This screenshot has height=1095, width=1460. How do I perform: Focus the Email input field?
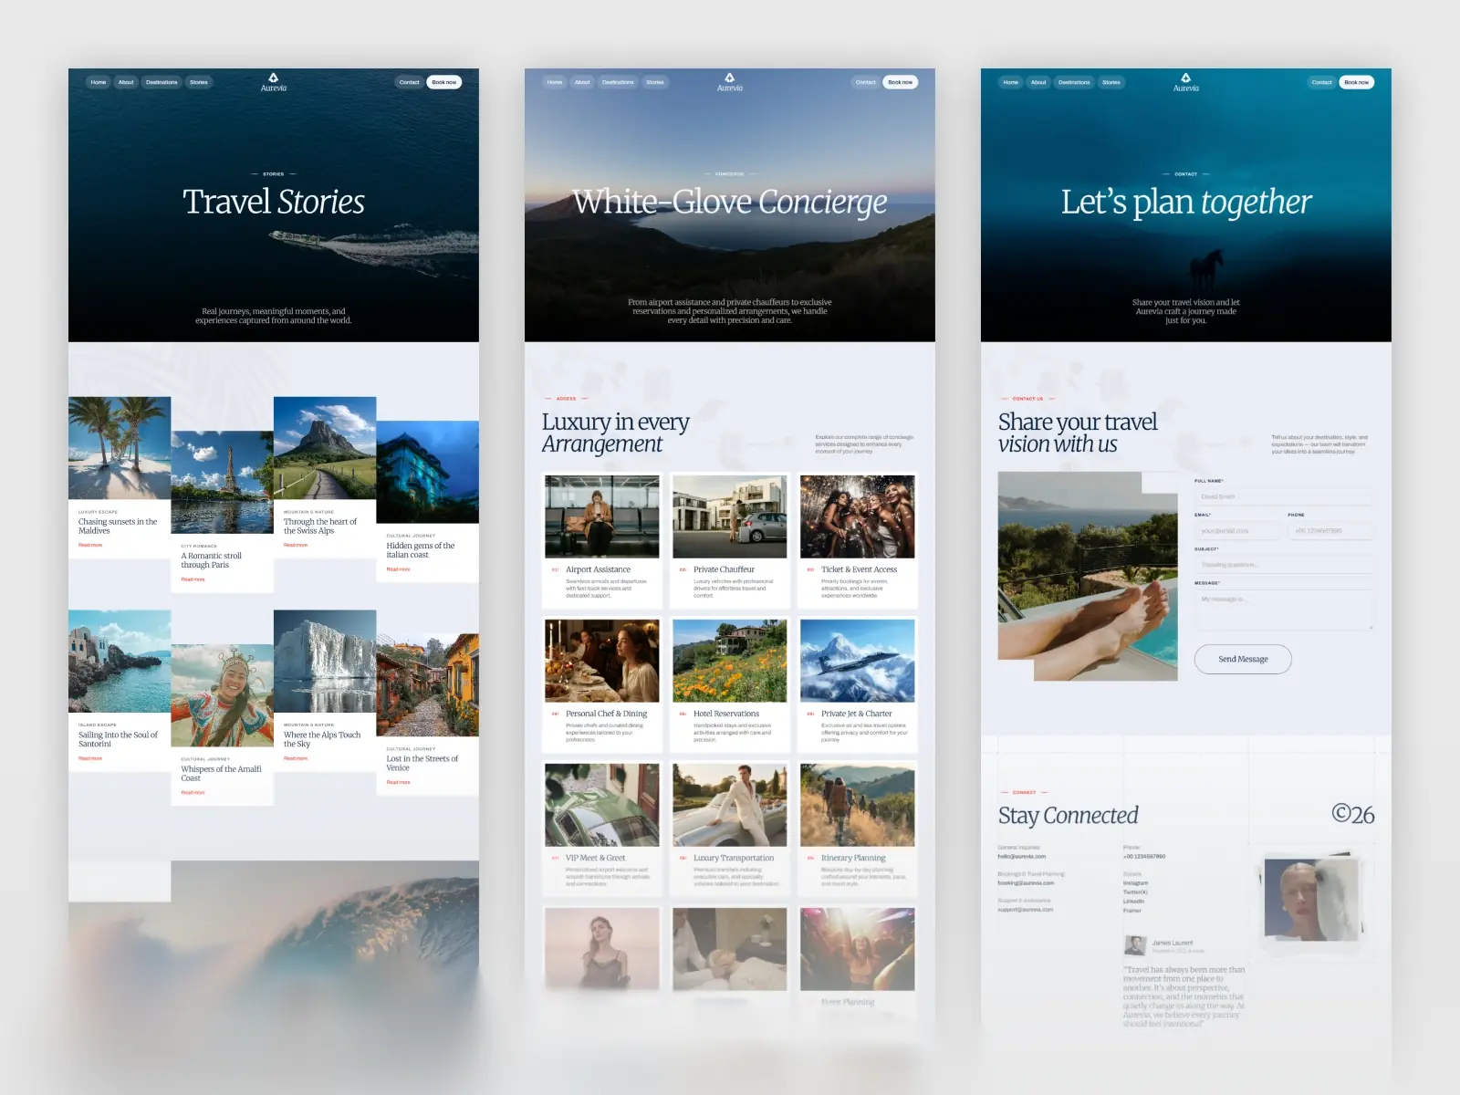point(1237,530)
